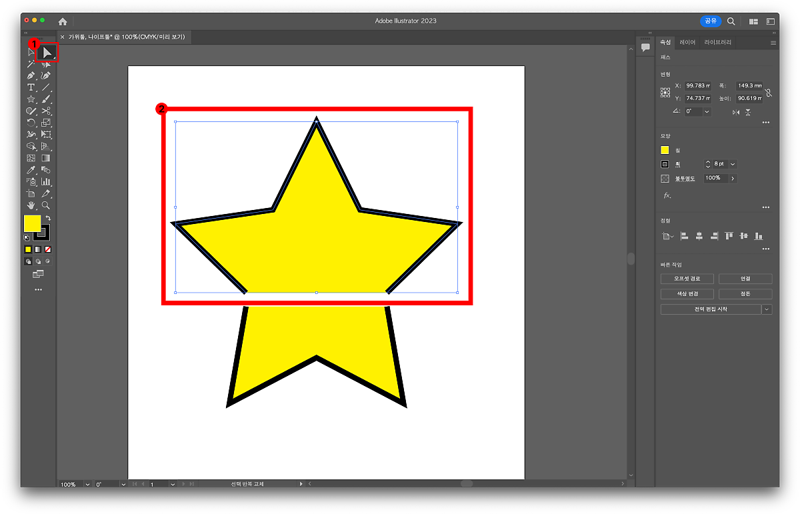800x514 pixels.
Task: Click the yellow fill swatch in 모양 section
Action: click(x=665, y=150)
